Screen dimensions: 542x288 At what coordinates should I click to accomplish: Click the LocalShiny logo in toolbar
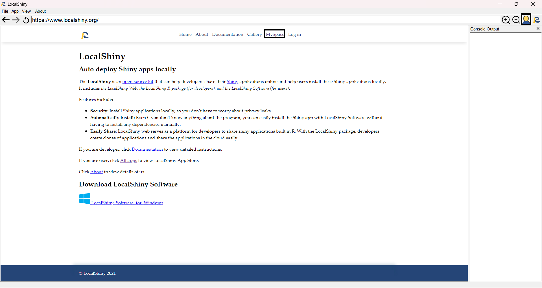[x=537, y=20]
